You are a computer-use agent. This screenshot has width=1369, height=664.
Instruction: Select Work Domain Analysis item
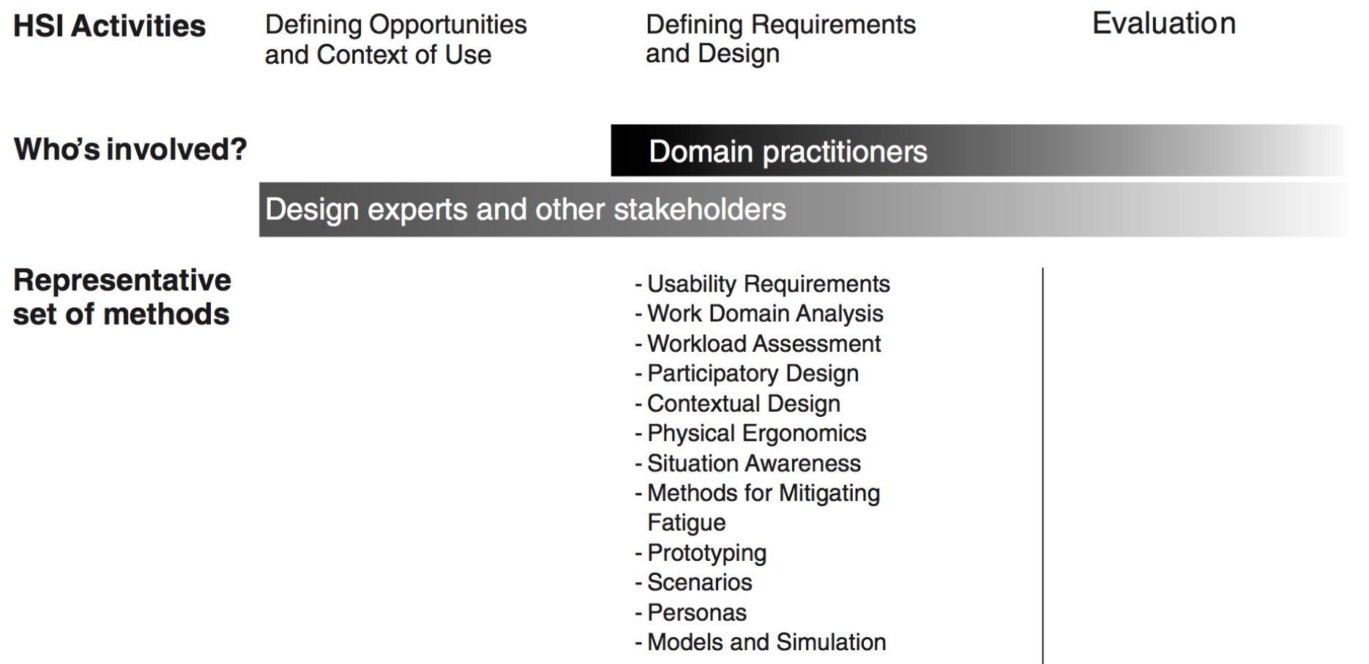click(758, 314)
